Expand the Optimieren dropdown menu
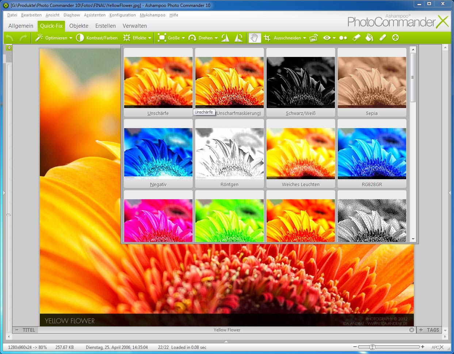The width and height of the screenshot is (454, 354). point(70,38)
